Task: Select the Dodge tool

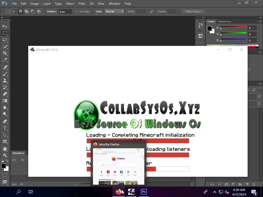Action: [5, 114]
